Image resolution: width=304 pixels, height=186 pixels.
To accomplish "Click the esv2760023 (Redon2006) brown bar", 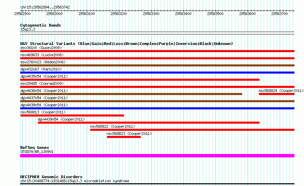I will [157, 65].
